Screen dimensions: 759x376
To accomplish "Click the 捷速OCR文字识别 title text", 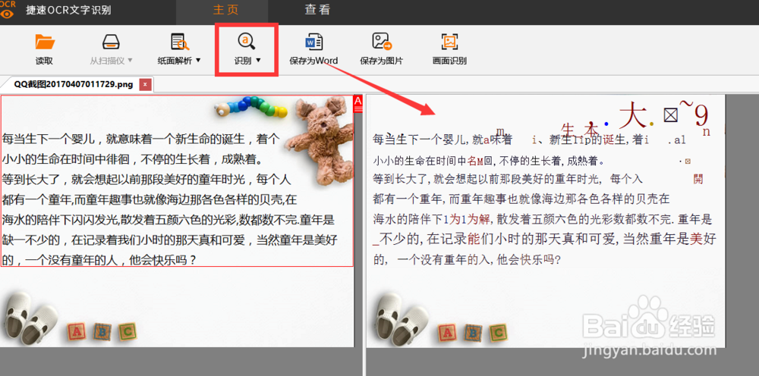I will (69, 10).
